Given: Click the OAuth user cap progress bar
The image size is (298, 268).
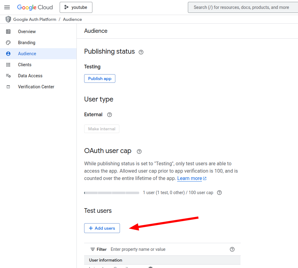Looking at the screenshot, I should (112, 193).
